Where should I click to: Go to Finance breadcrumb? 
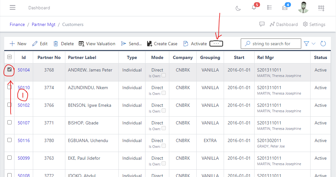(x=17, y=24)
